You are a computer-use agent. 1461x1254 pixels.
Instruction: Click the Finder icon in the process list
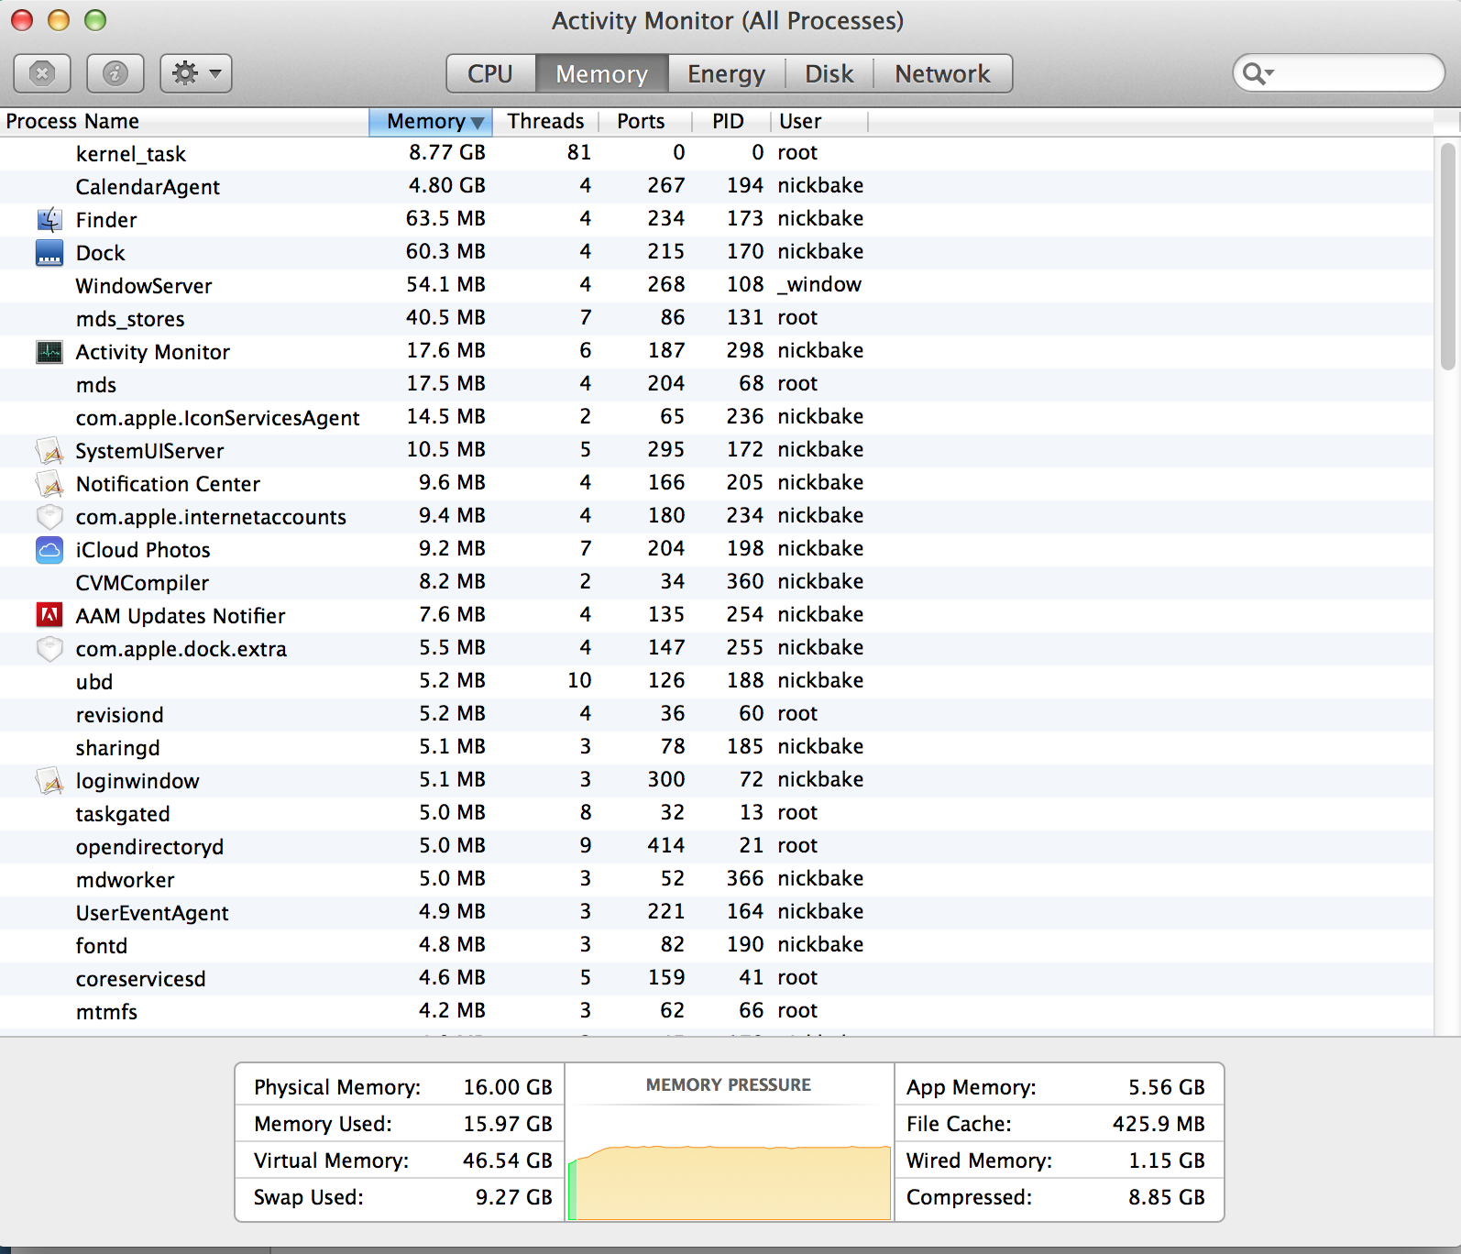49,220
